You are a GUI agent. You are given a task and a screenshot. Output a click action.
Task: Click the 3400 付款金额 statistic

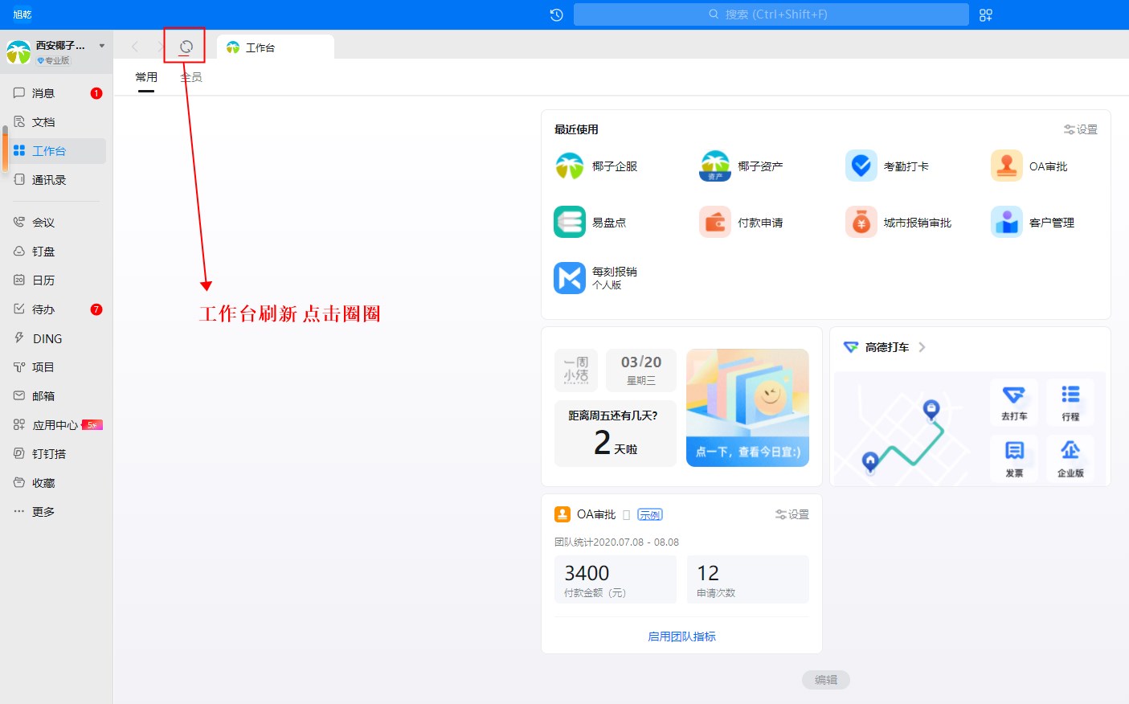(616, 579)
